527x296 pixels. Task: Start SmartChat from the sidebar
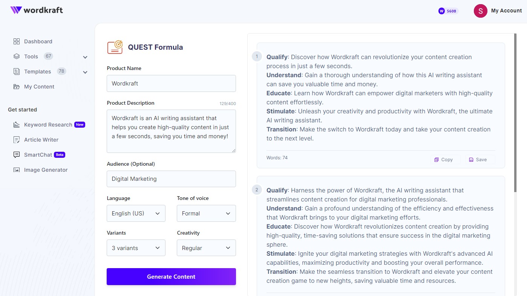(38, 155)
